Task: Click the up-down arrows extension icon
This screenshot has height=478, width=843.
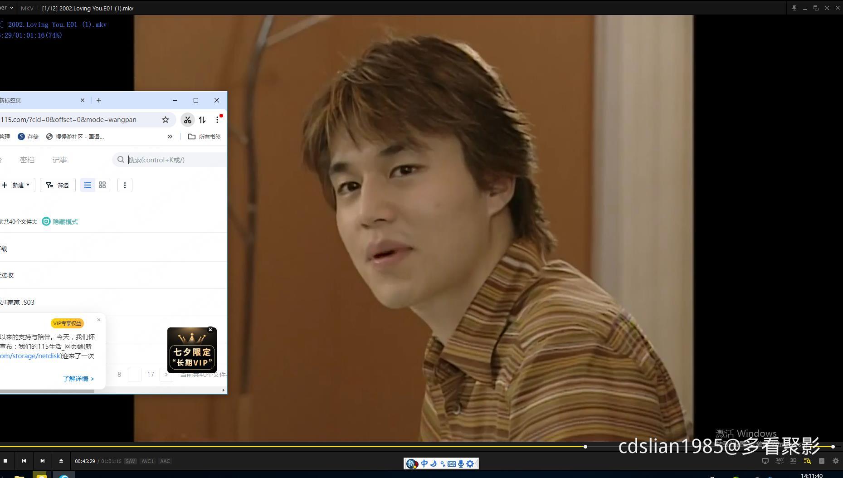Action: [202, 120]
